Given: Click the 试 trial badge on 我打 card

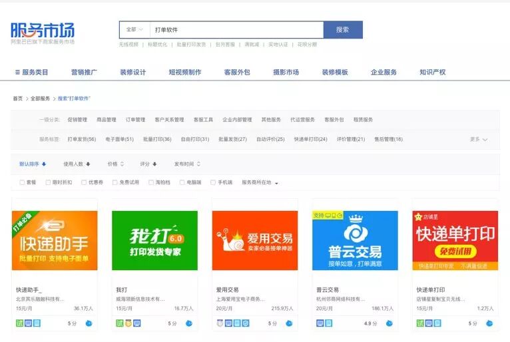Looking at the screenshot, I should (x=120, y=323).
